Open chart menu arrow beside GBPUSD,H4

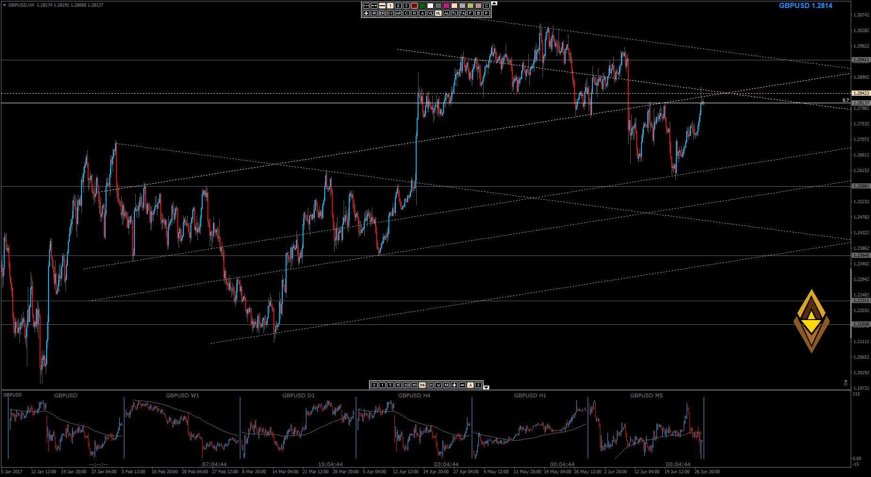(4, 5)
